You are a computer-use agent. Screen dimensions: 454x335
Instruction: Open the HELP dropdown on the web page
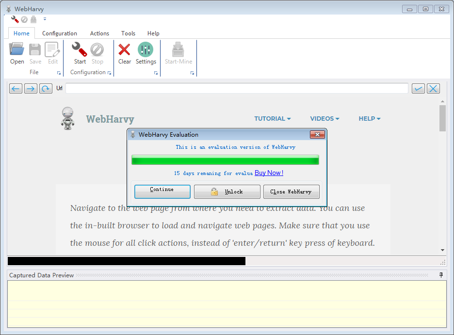click(x=370, y=119)
